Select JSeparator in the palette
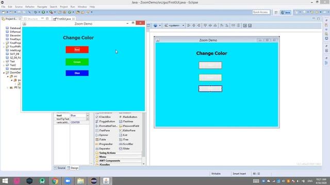 tap(103, 149)
